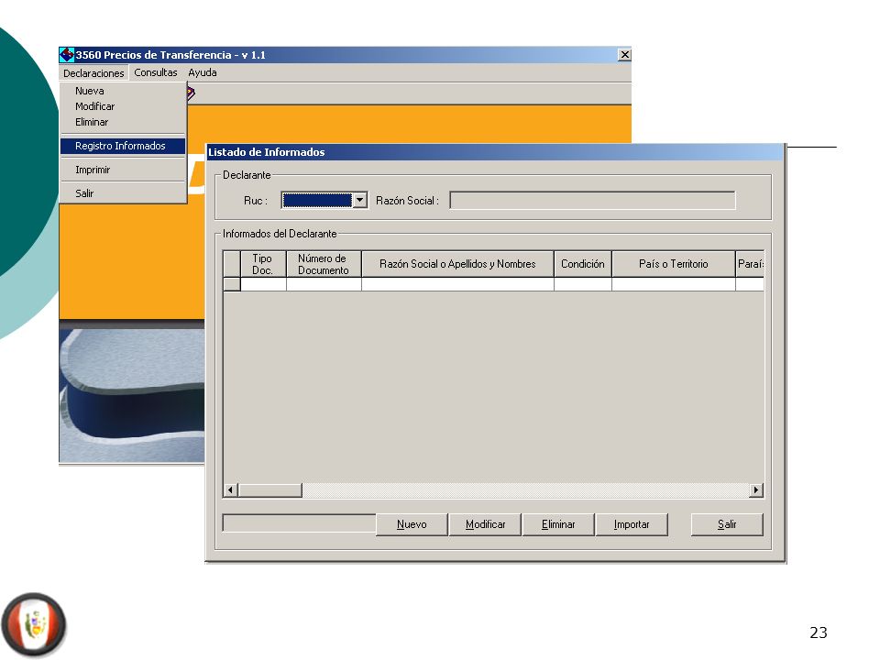This screenshot has width=880, height=660.
Task: Click the Número de Documento column header
Action: point(324,264)
